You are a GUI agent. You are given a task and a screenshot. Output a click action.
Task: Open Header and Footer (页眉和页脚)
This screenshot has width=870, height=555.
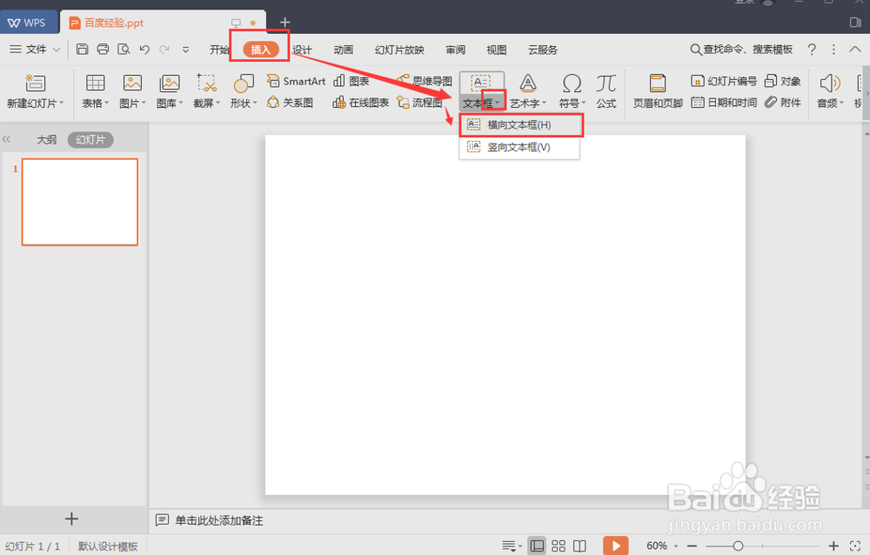[x=658, y=90]
